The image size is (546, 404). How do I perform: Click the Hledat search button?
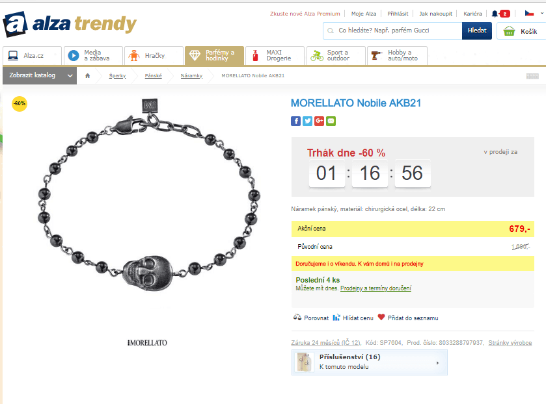coord(477,31)
